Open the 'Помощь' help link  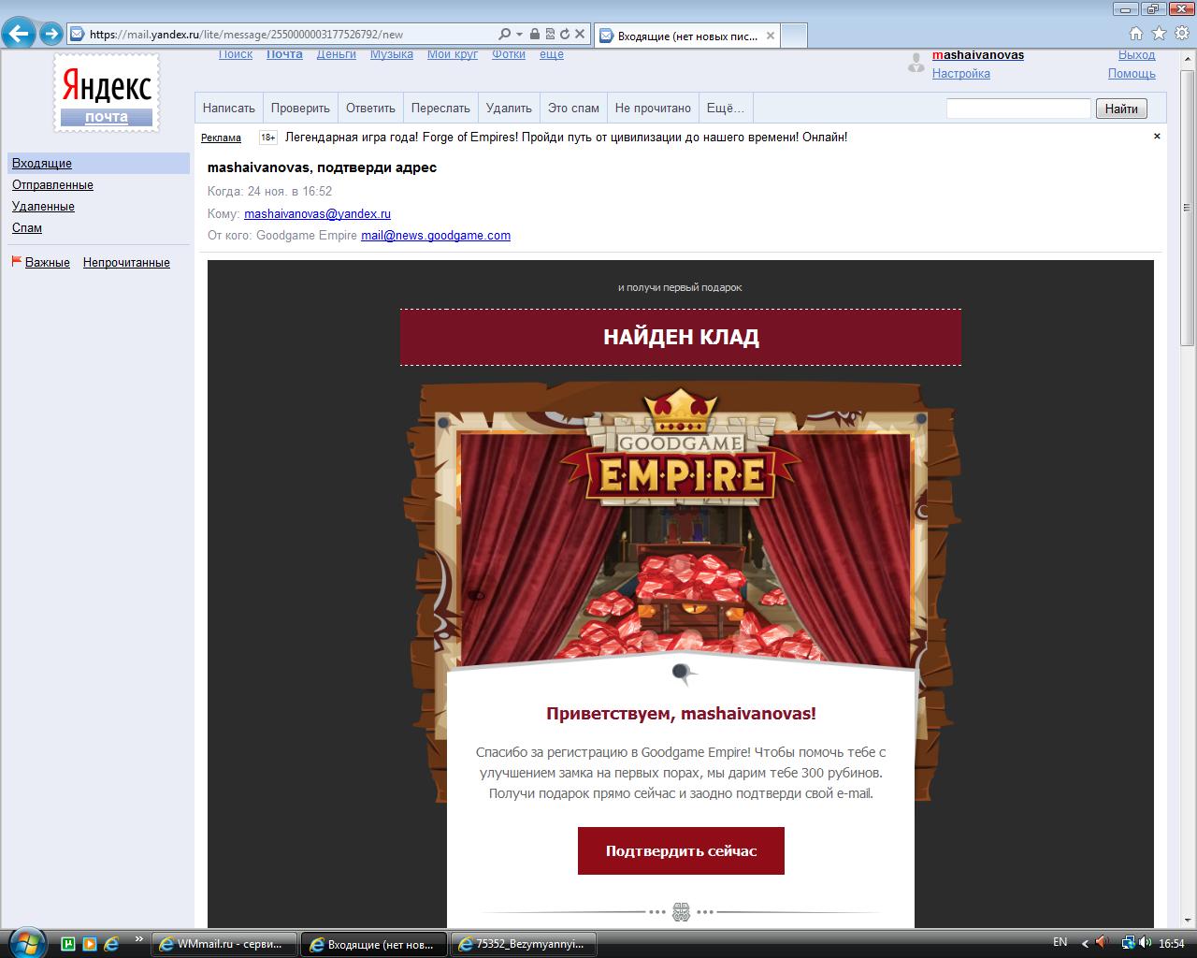[1132, 74]
